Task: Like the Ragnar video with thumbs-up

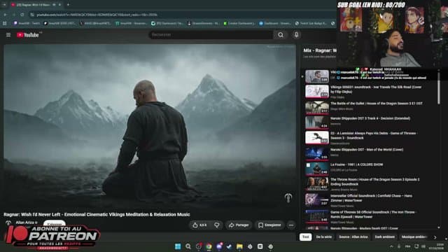Action: (199, 225)
